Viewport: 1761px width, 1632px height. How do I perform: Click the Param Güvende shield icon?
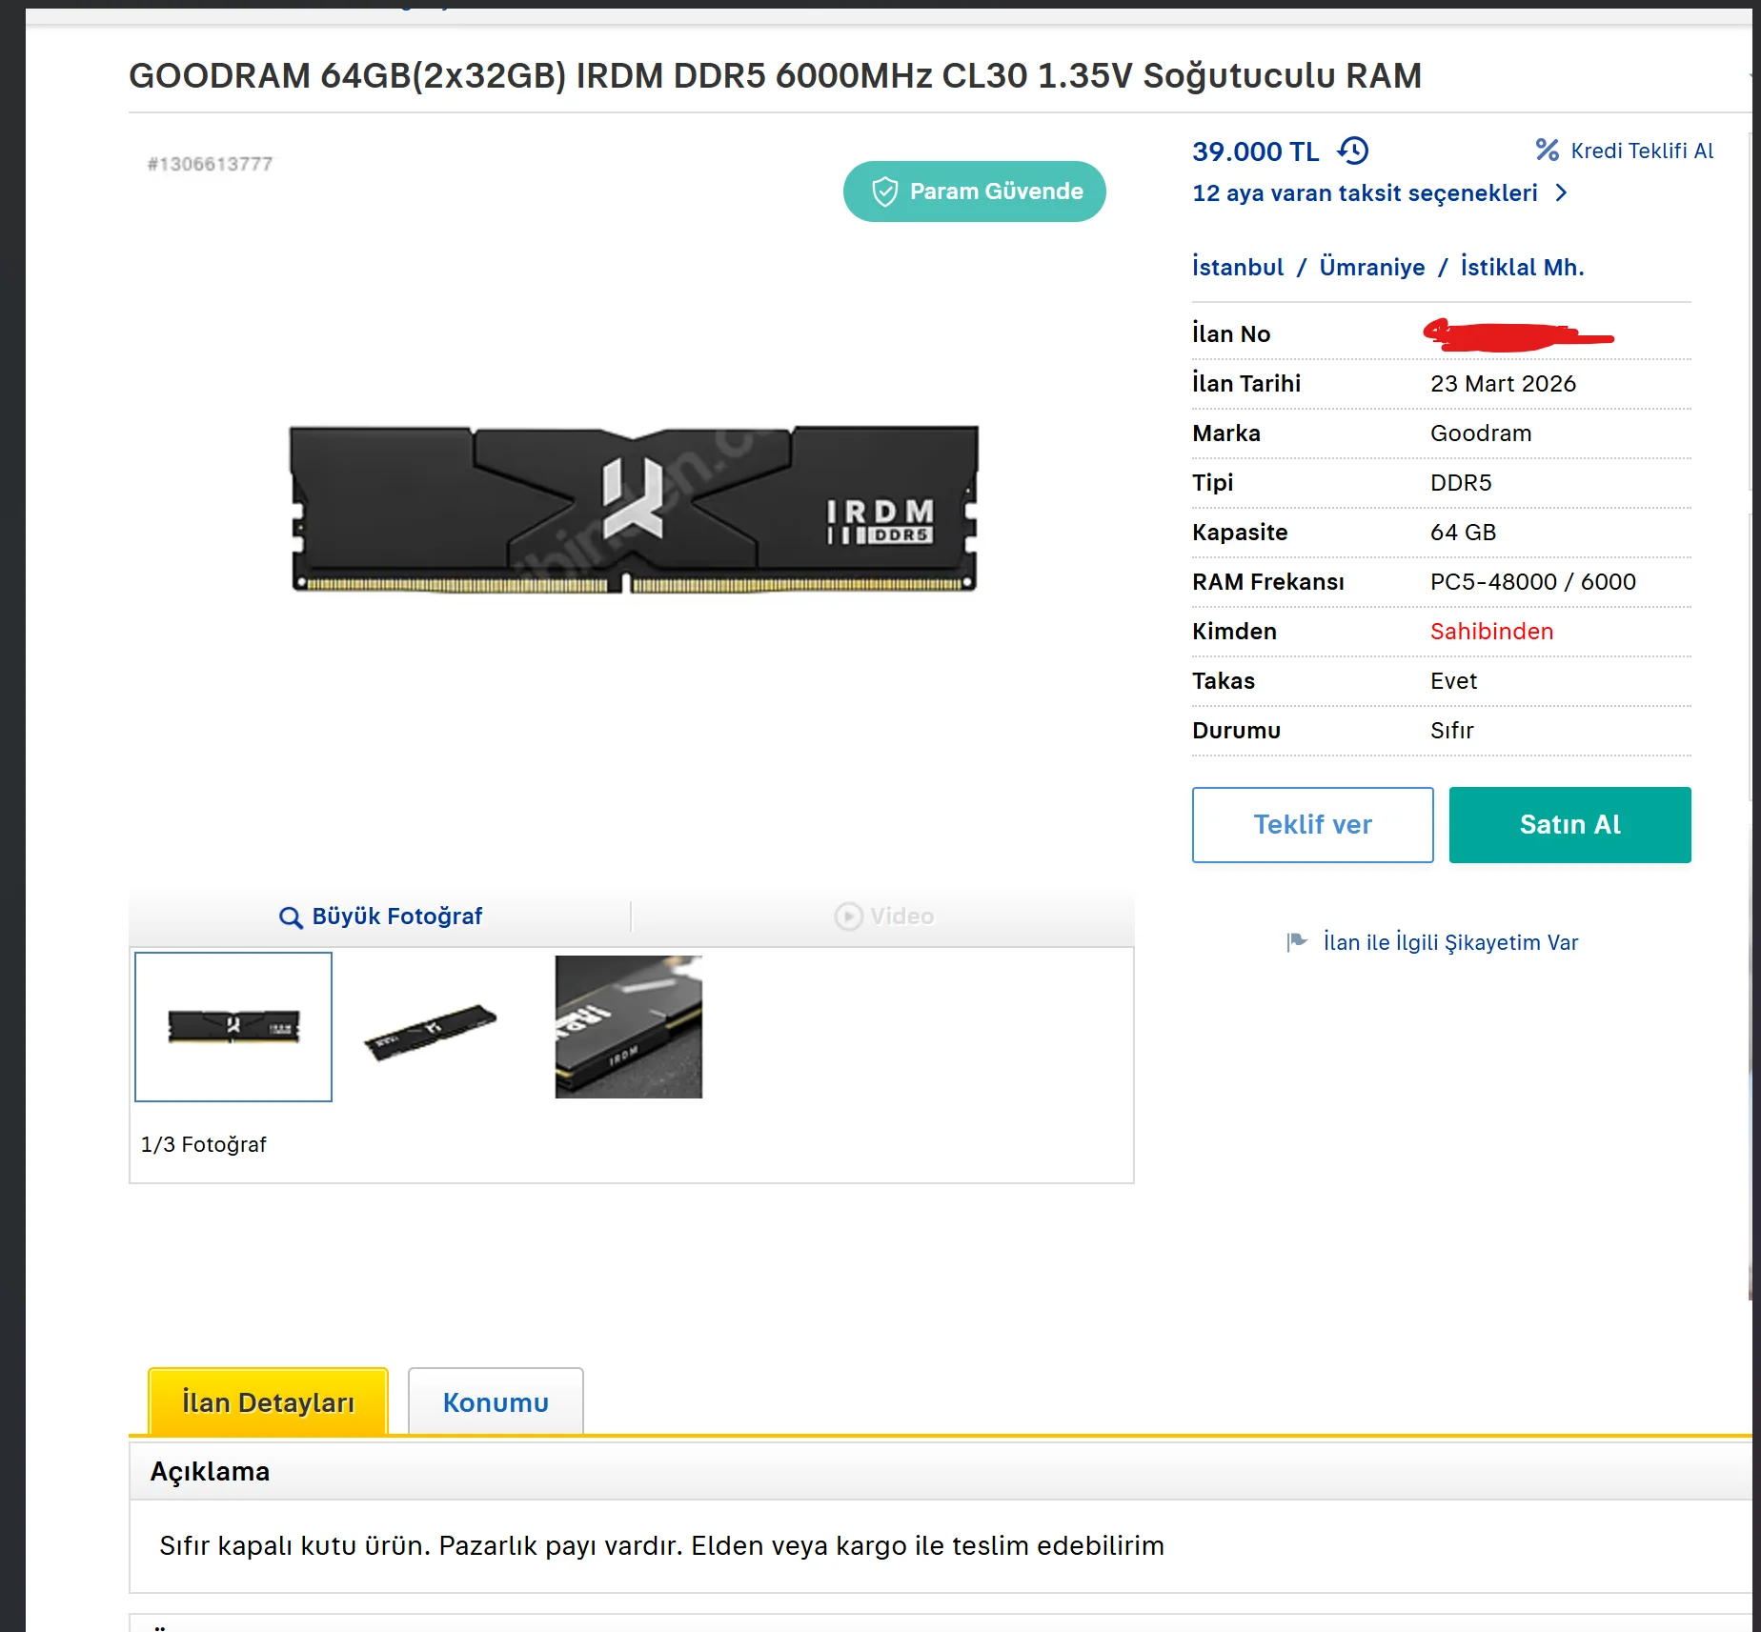point(885,191)
